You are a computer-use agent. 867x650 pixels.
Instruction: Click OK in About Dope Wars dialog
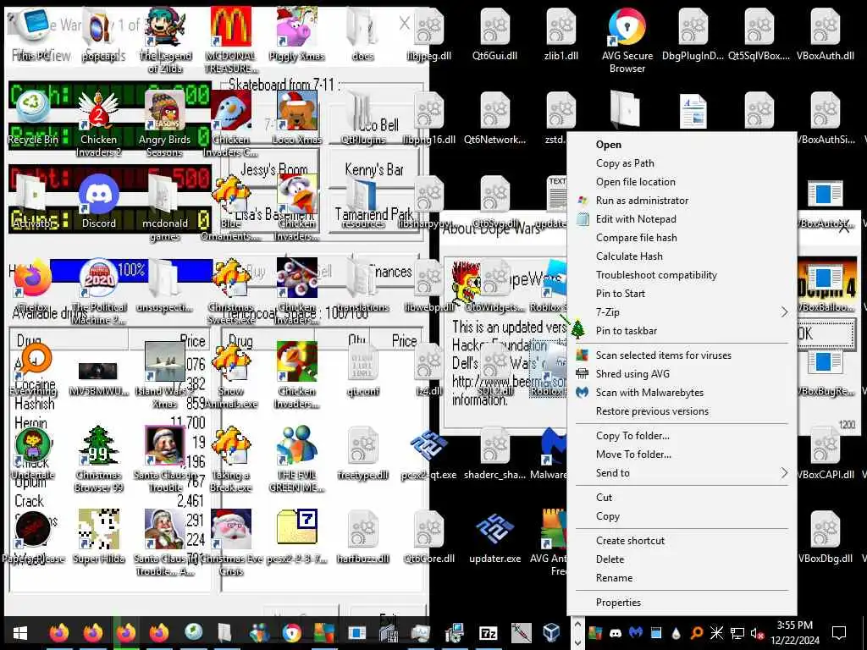(826, 333)
